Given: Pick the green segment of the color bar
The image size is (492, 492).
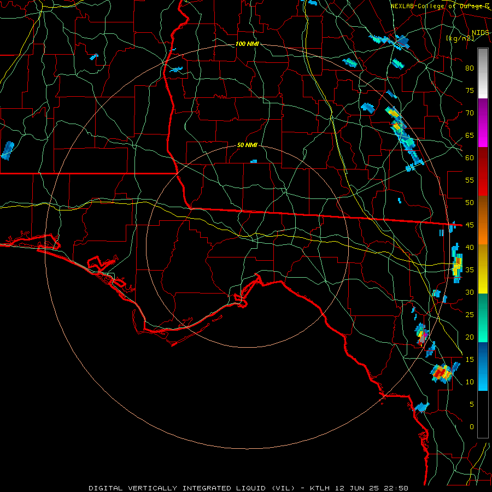Looking at the screenshot, I should pyautogui.click(x=483, y=318).
